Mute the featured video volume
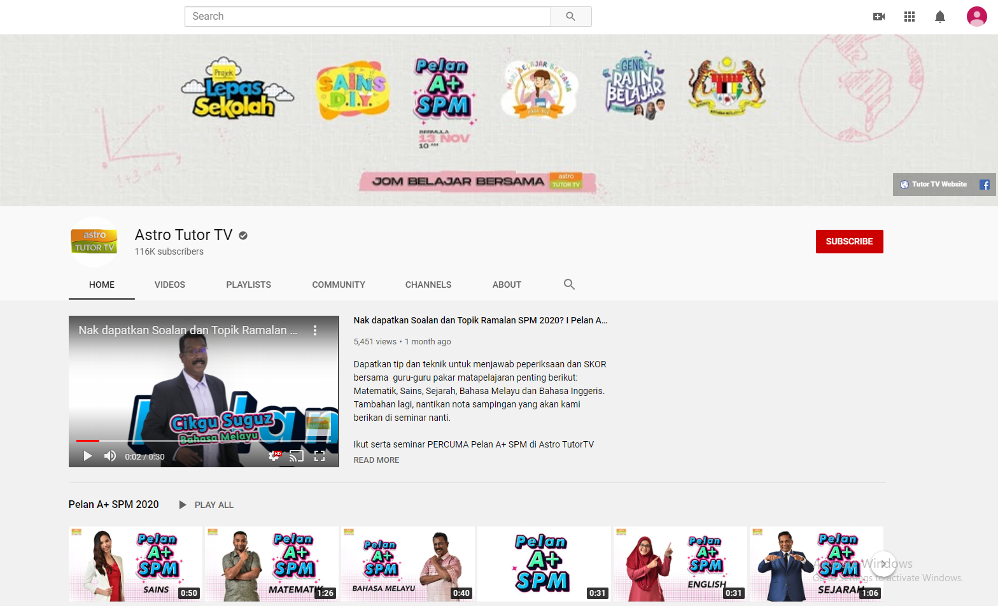This screenshot has width=998, height=606. click(x=110, y=456)
